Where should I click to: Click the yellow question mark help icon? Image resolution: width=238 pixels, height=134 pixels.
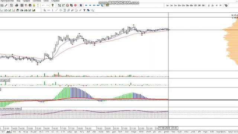(x=53, y=6)
